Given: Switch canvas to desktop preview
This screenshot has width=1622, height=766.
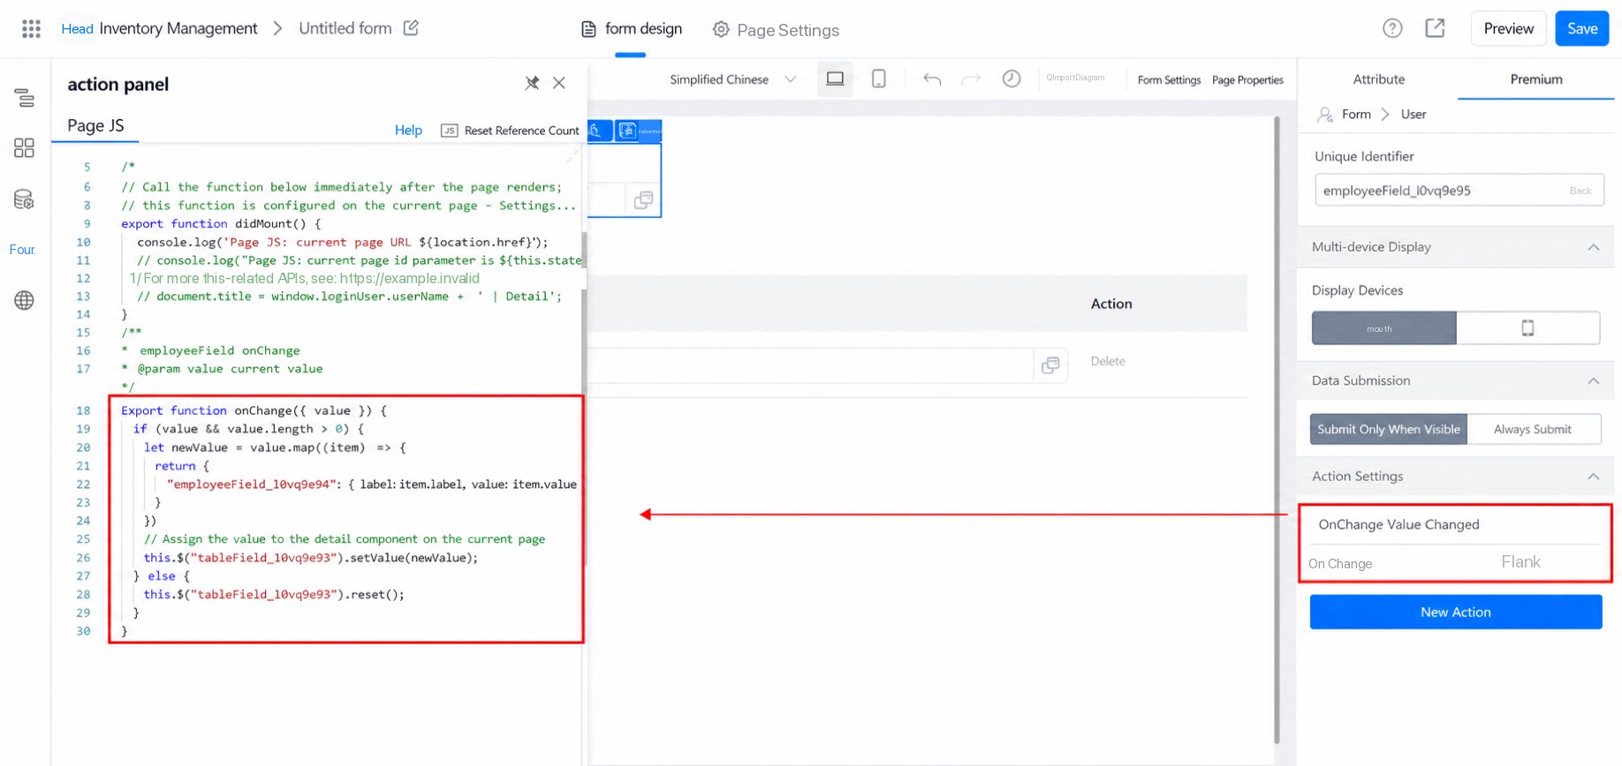Looking at the screenshot, I should 835,79.
